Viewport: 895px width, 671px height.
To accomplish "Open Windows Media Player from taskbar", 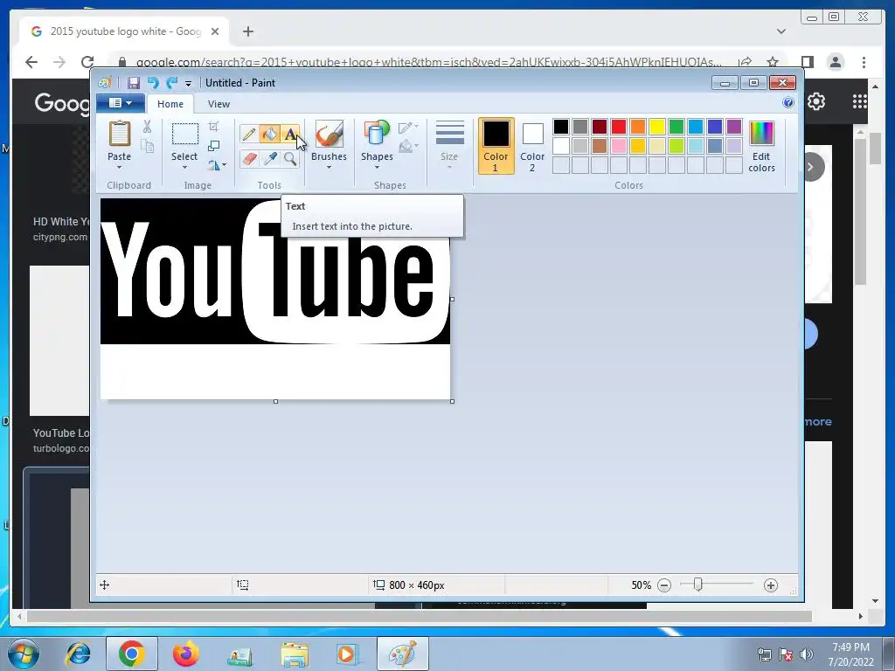I will click(346, 654).
